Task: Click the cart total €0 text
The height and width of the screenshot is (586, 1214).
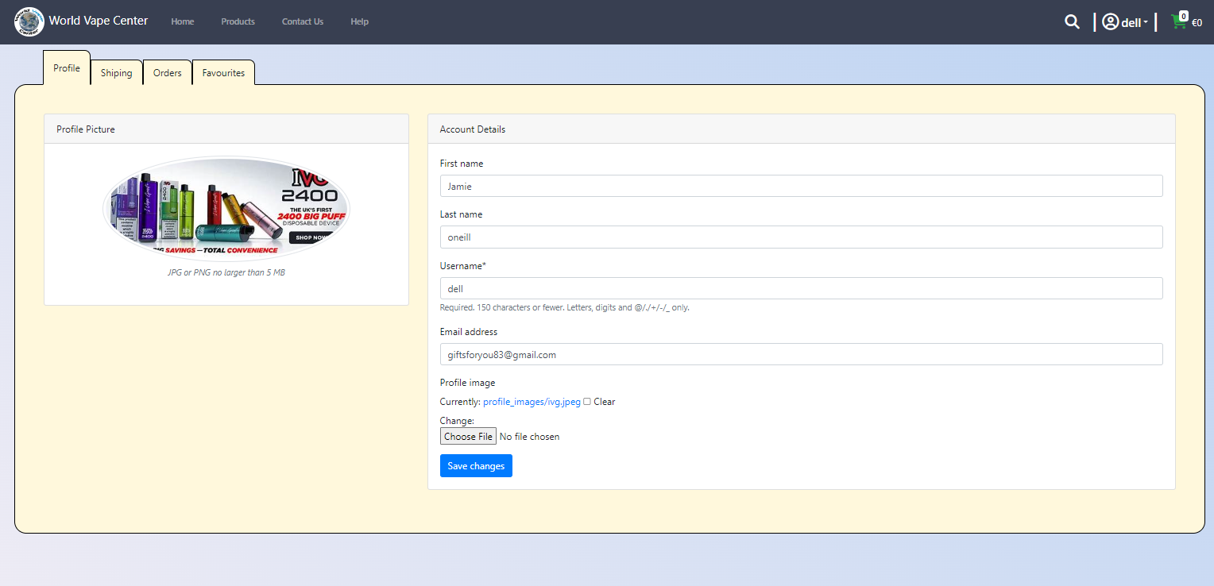Action: coord(1197,23)
